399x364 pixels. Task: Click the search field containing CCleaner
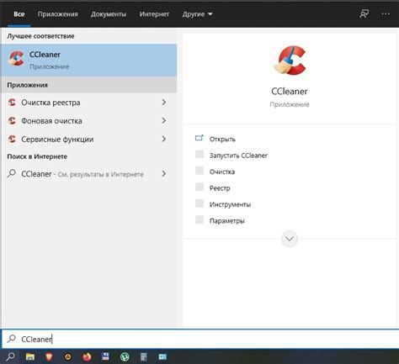[x=199, y=339]
